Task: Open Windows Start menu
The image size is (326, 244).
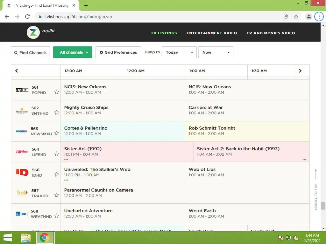Action: click(x=8, y=238)
